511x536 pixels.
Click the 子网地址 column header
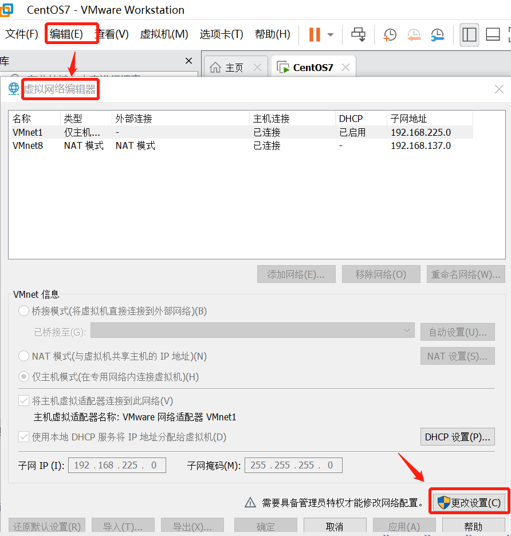pyautogui.click(x=430, y=119)
